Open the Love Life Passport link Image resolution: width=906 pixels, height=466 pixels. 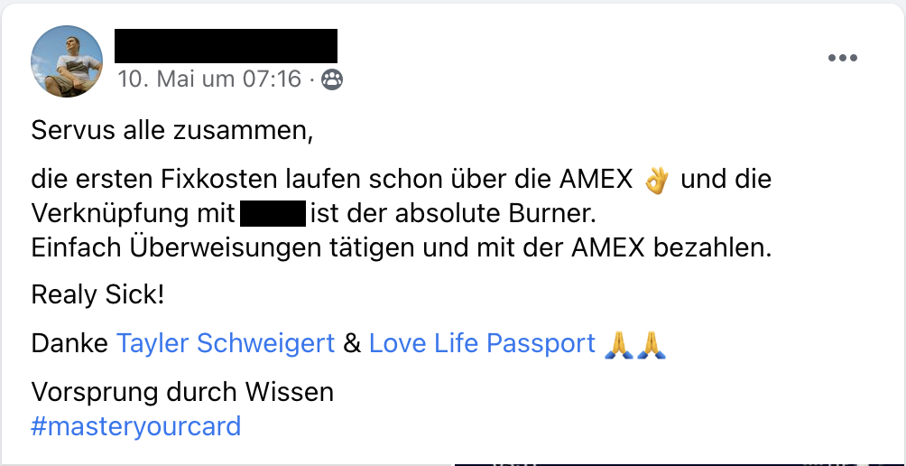point(482,343)
